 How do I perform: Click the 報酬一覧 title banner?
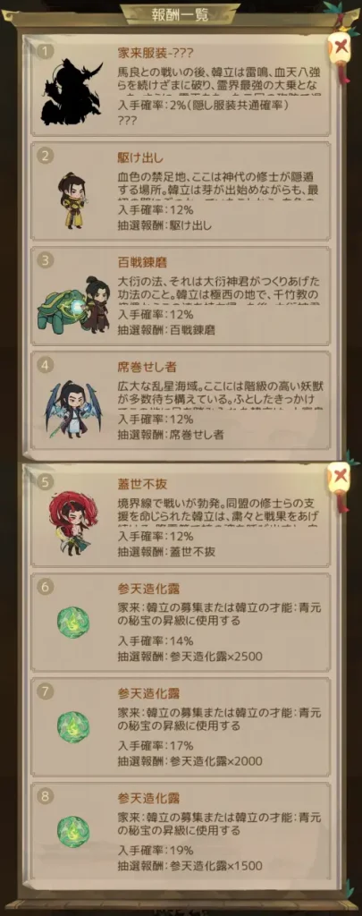tap(181, 14)
